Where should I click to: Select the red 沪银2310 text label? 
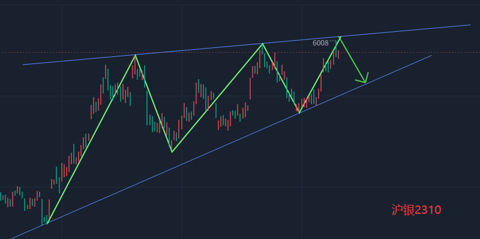(416, 210)
